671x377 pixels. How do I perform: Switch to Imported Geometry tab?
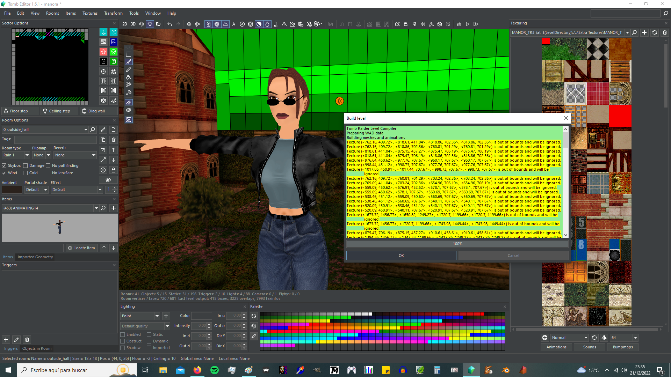(x=35, y=257)
